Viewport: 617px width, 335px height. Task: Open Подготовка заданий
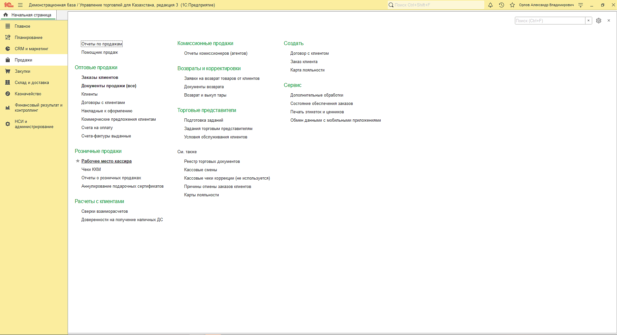point(204,120)
